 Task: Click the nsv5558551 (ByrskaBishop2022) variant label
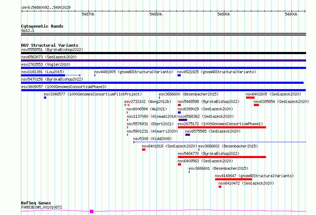[52, 50]
